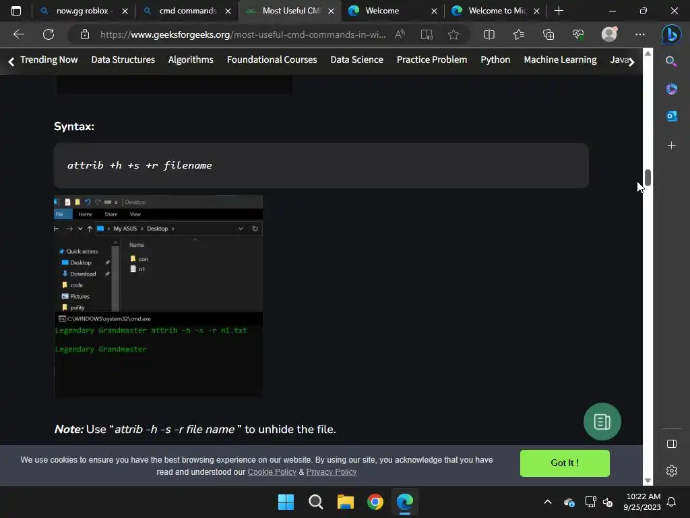Click the page scrollbar thumb
Screen dimensions: 690x518
[648, 177]
